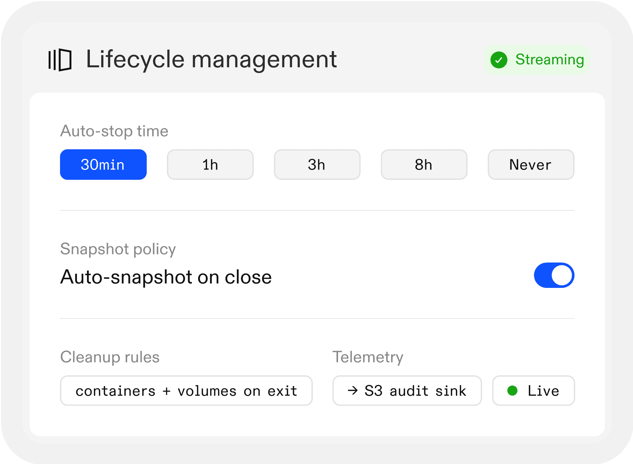Viewport: 633px width, 464px height.
Task: Click the Snapshot policy section label
Action: pyautogui.click(x=118, y=249)
